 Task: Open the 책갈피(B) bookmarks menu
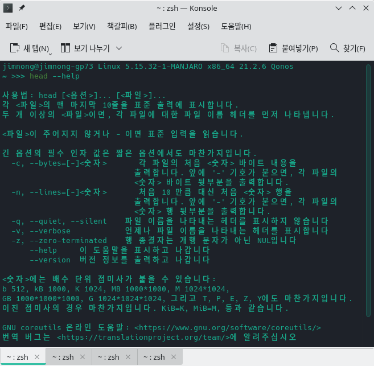coord(122,26)
